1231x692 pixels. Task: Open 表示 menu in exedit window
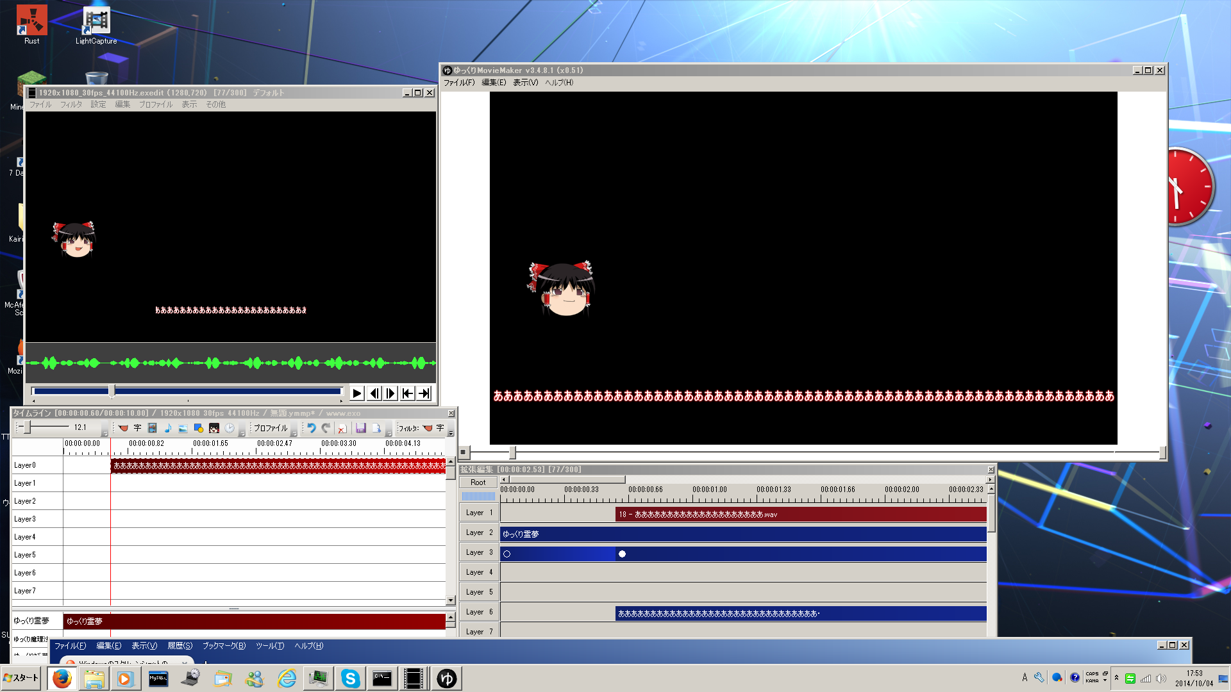[189, 104]
